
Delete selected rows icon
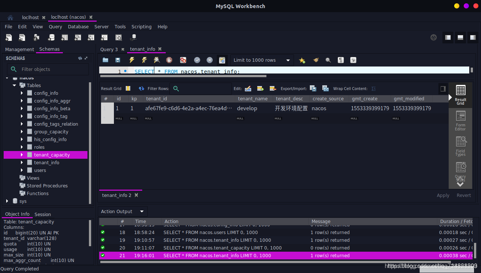[x=273, y=89]
